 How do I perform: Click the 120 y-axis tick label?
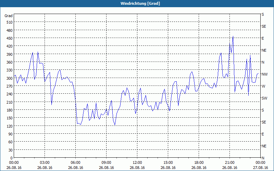[10, 126]
